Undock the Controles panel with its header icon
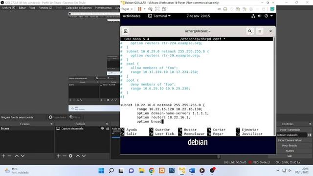Viewport: 313px width, 176px height. coord(310,124)
